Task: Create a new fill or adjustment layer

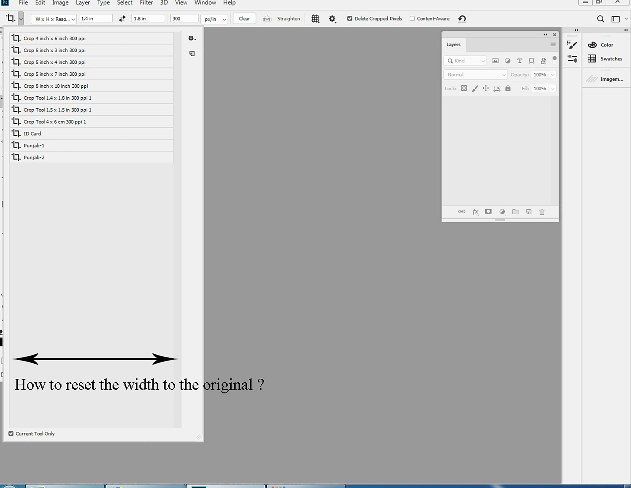Action: [502, 212]
